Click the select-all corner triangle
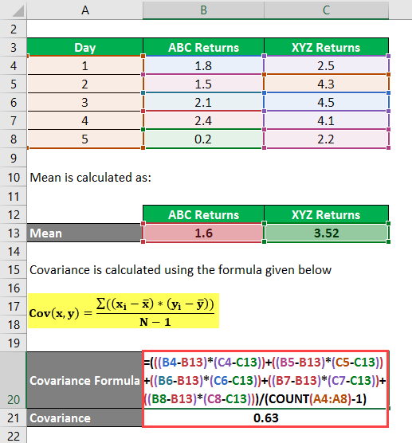Screen dimensions: 412x443 point(18,10)
